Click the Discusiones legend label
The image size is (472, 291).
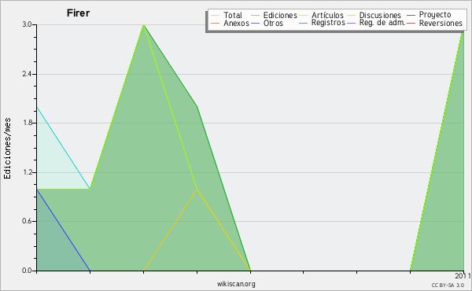click(380, 15)
